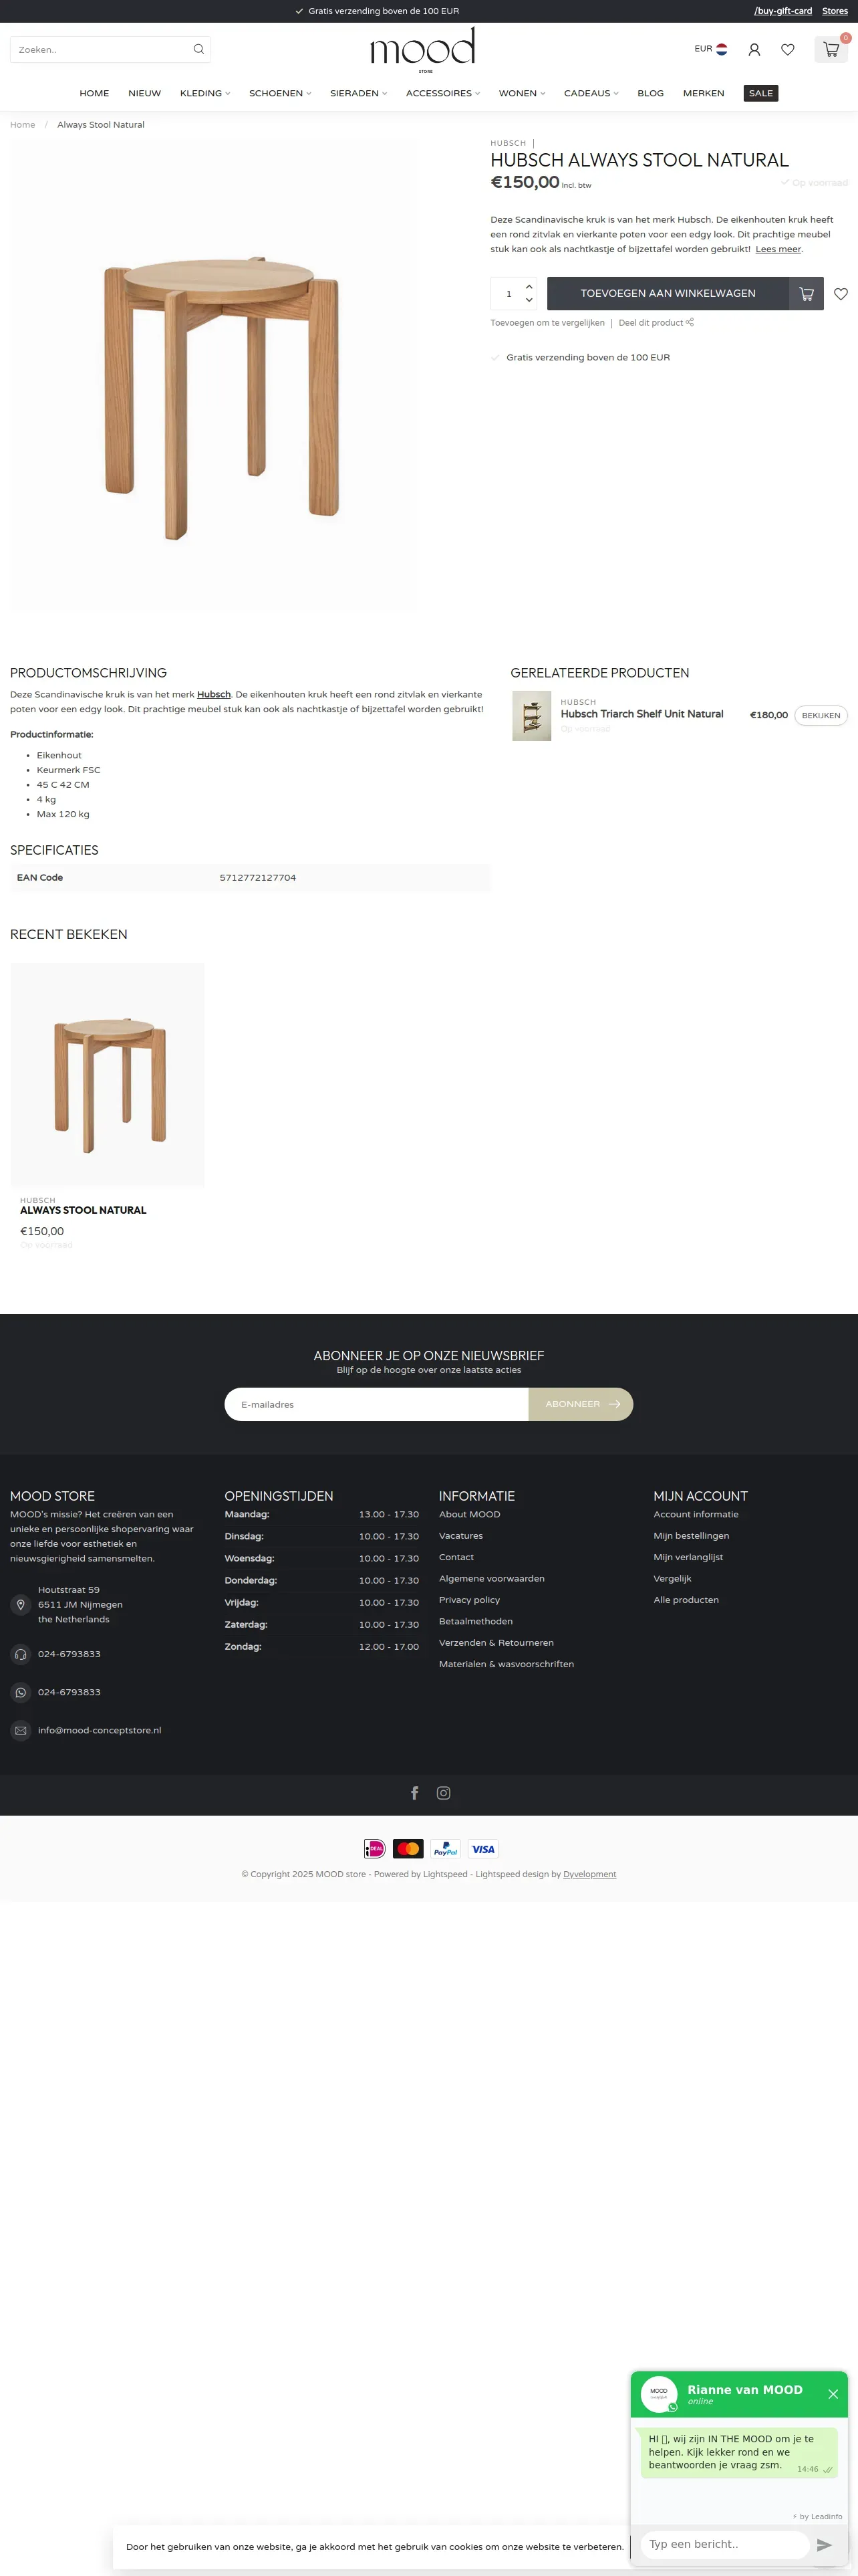This screenshot has height=2576, width=858.
Task: Click the main stool product image
Action: (214, 375)
